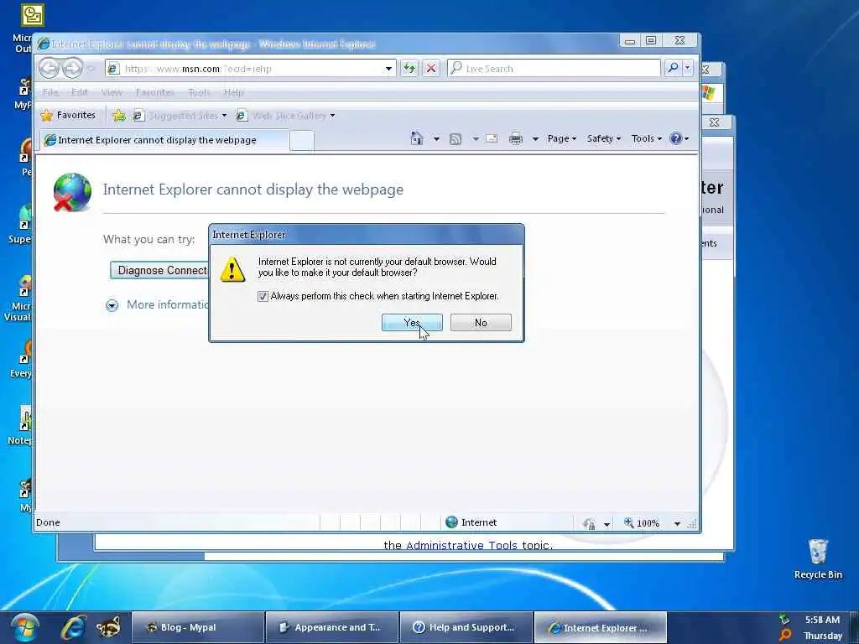The image size is (859, 644).
Task: Click the e page icon in the address bar
Action: click(x=113, y=69)
